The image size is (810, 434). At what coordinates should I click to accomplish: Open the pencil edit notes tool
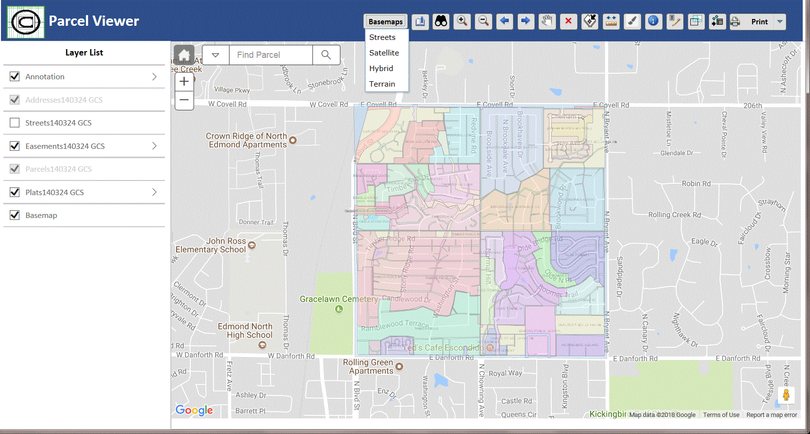[x=675, y=21]
